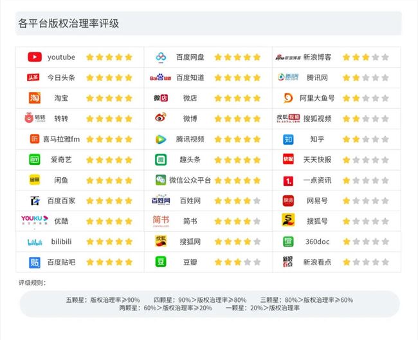This screenshot has width=418, height=340.
Task: Click the 两颗星 rule text
Action: (165, 308)
